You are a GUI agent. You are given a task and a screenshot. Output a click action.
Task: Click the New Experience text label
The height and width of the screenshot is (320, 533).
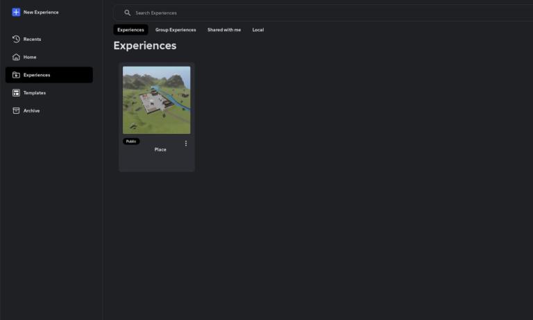pyautogui.click(x=41, y=12)
